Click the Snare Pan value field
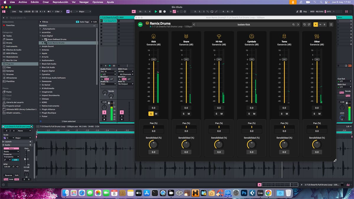This screenshot has height=199, width=354. pyautogui.click(x=186, y=131)
